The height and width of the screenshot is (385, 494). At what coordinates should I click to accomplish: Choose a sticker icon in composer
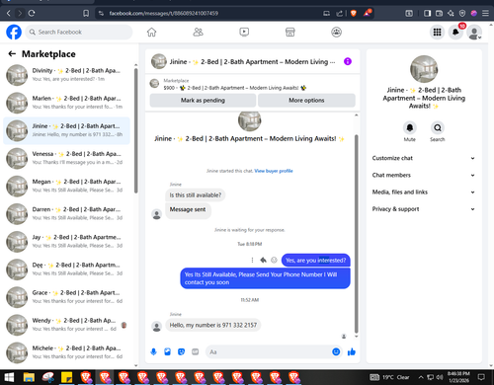[182, 351]
